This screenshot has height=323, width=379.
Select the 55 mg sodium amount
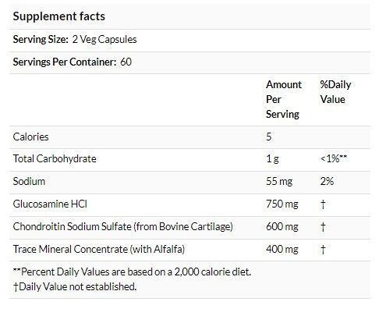tap(279, 181)
